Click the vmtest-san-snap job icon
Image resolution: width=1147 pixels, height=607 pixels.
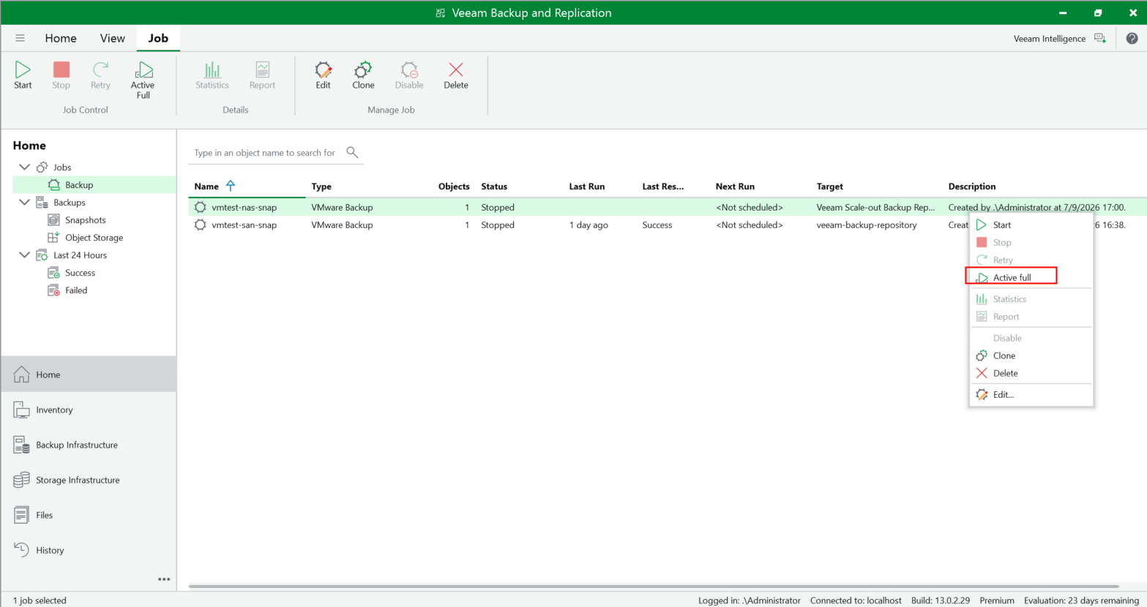click(200, 225)
